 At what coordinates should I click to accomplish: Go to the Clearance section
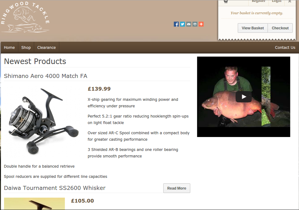(x=47, y=47)
